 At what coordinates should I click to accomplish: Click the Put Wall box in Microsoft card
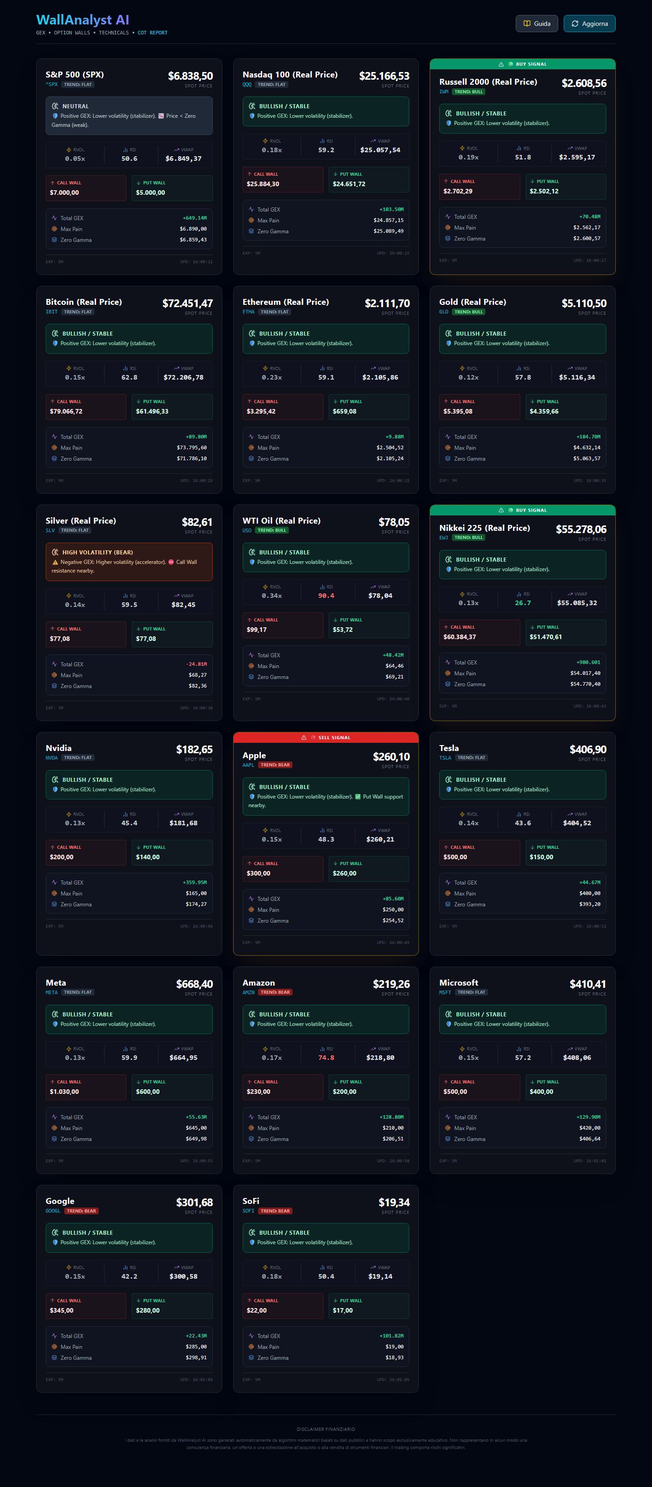pyautogui.click(x=565, y=1087)
